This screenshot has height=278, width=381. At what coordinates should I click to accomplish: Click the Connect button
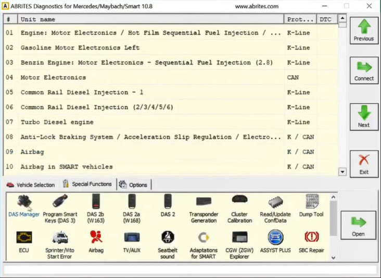click(364, 70)
